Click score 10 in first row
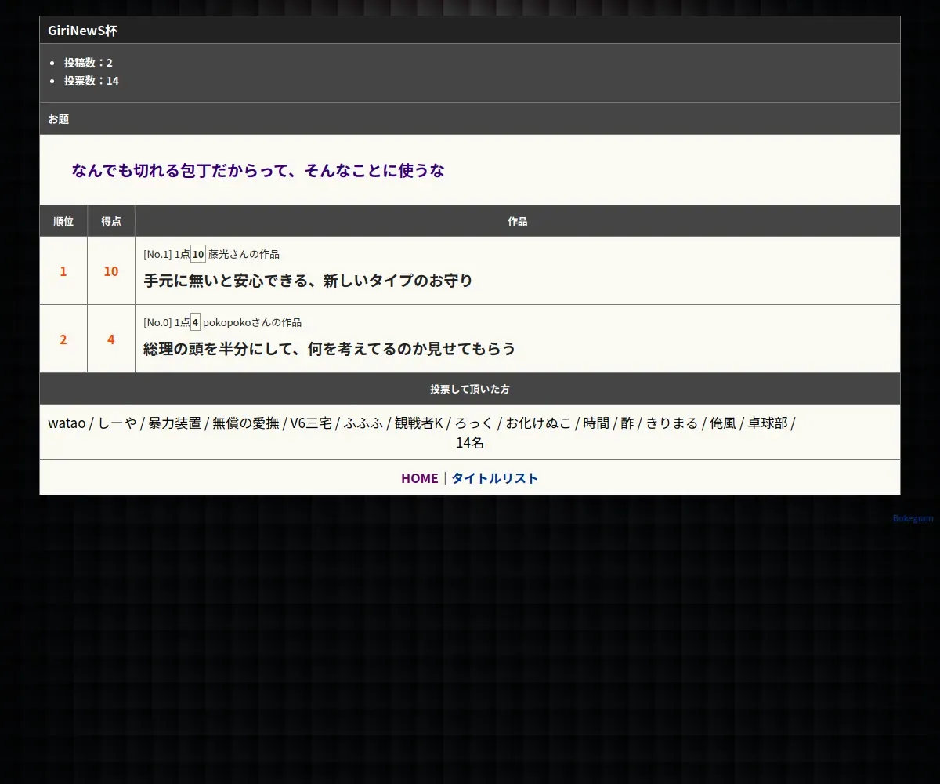The image size is (940, 784). (x=111, y=271)
